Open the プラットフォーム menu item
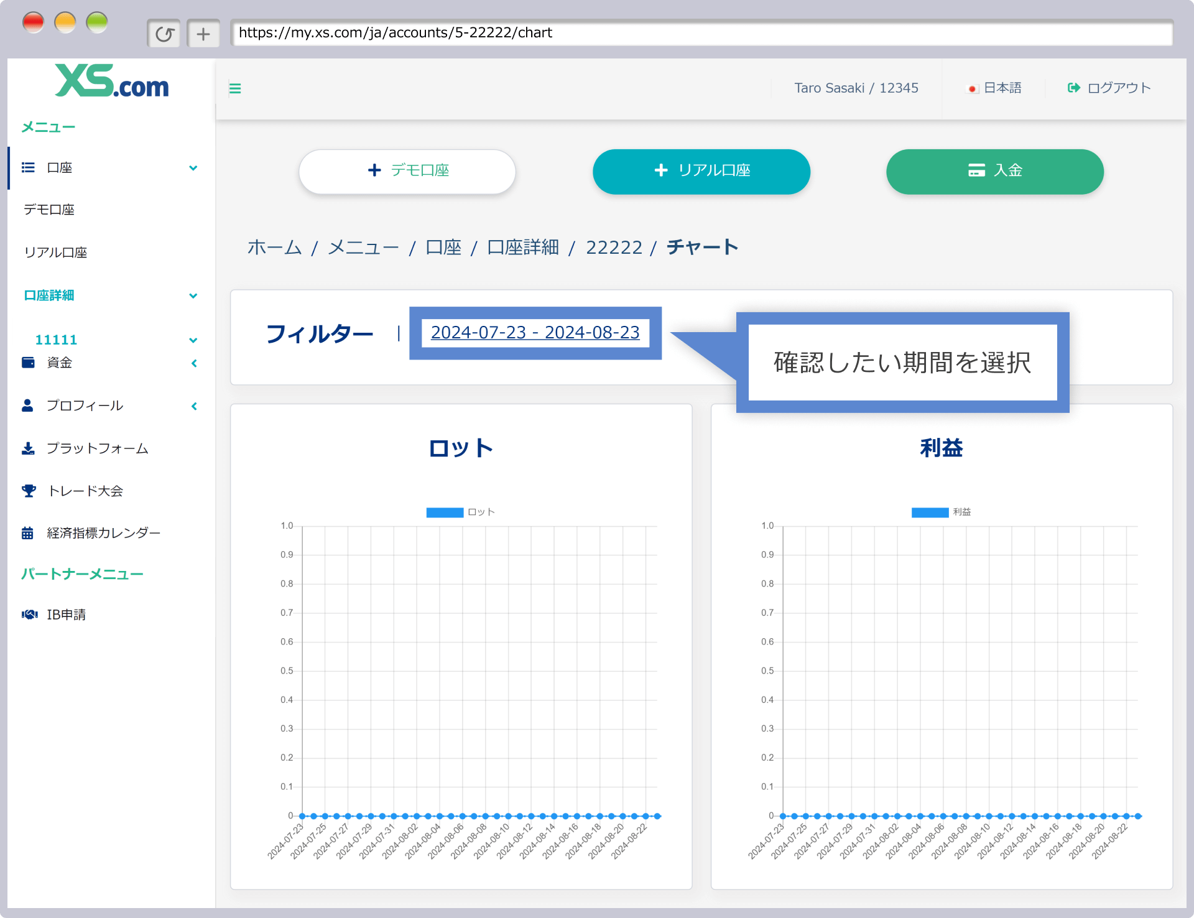Viewport: 1194px width, 918px height. click(x=98, y=448)
